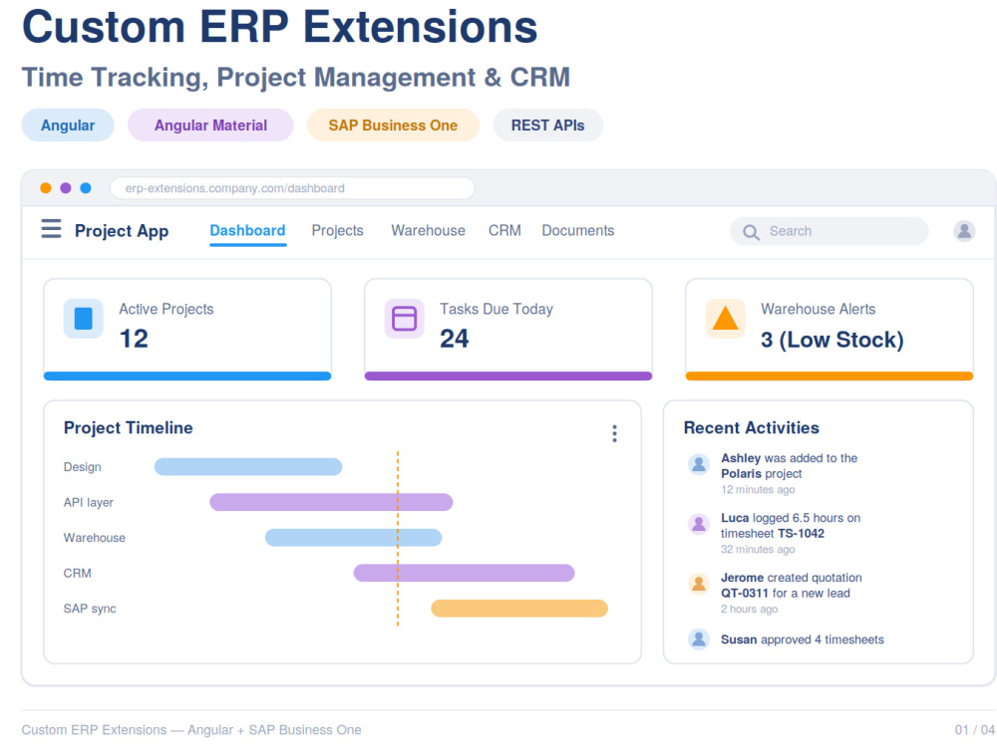Click the Project Timeline heading

[129, 428]
